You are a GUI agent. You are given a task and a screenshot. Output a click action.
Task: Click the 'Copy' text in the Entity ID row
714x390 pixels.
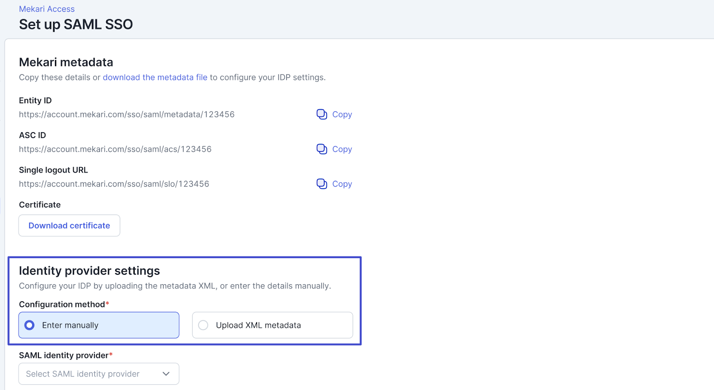tap(342, 115)
